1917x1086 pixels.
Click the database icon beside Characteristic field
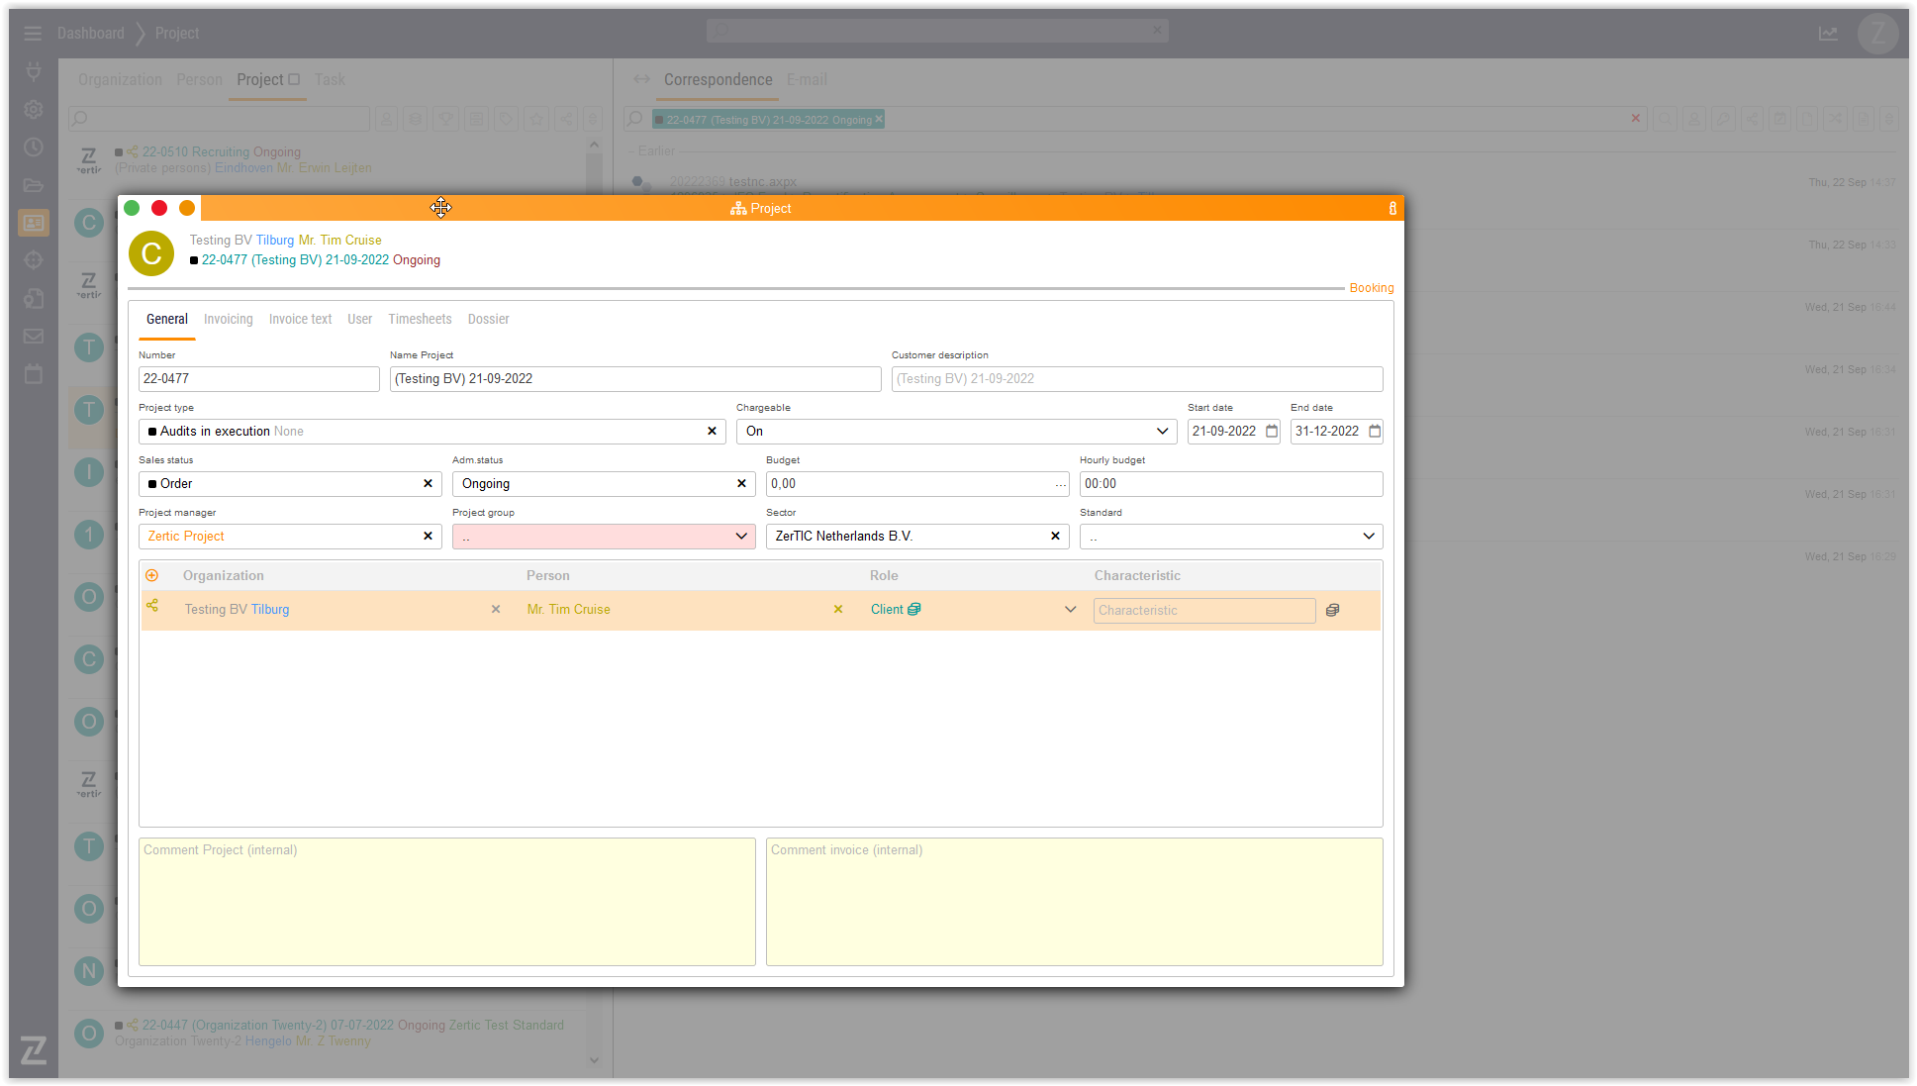point(1332,610)
